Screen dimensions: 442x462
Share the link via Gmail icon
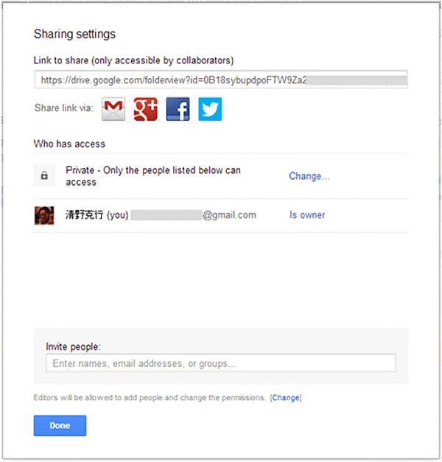[x=113, y=109]
